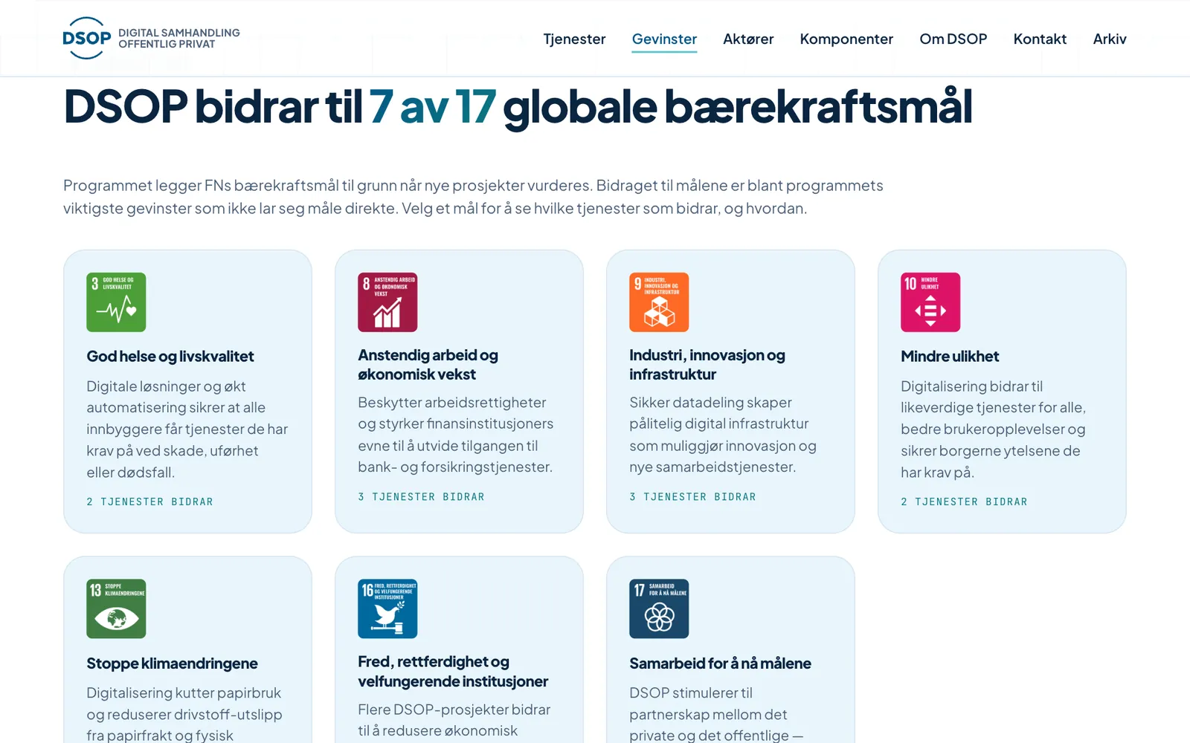Navigate to Om DSOP
Screen dimensions: 1190x743
953,39
